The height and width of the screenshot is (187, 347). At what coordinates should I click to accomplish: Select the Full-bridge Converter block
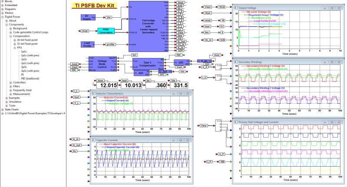(x=148, y=26)
